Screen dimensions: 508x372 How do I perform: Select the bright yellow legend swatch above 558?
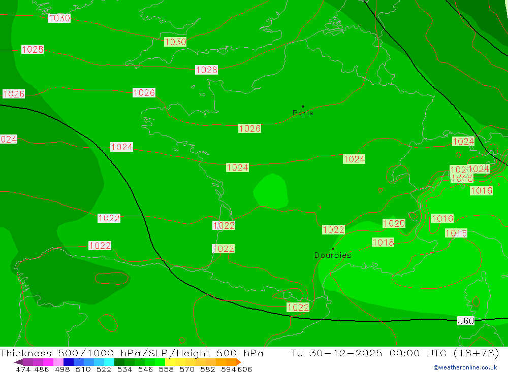click(170, 362)
